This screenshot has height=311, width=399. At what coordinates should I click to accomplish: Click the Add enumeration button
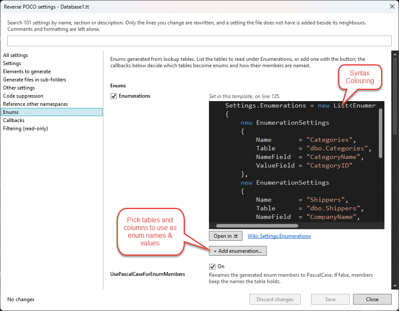point(238,251)
